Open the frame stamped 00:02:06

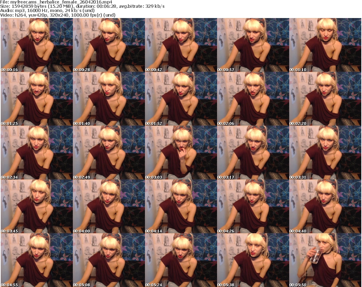[253, 99]
